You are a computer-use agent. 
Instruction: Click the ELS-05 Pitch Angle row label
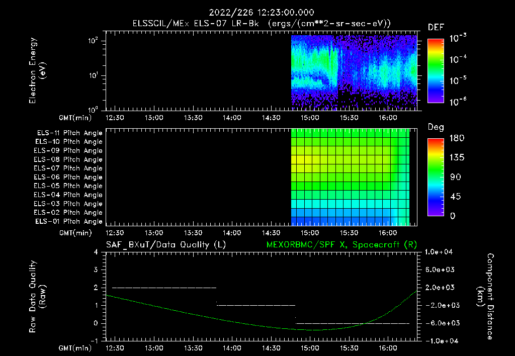point(68,186)
